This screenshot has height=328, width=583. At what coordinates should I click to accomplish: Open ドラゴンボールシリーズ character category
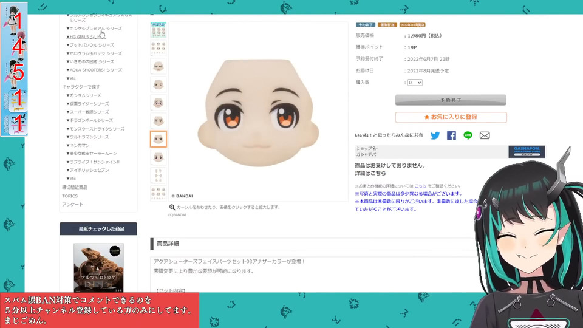click(91, 120)
